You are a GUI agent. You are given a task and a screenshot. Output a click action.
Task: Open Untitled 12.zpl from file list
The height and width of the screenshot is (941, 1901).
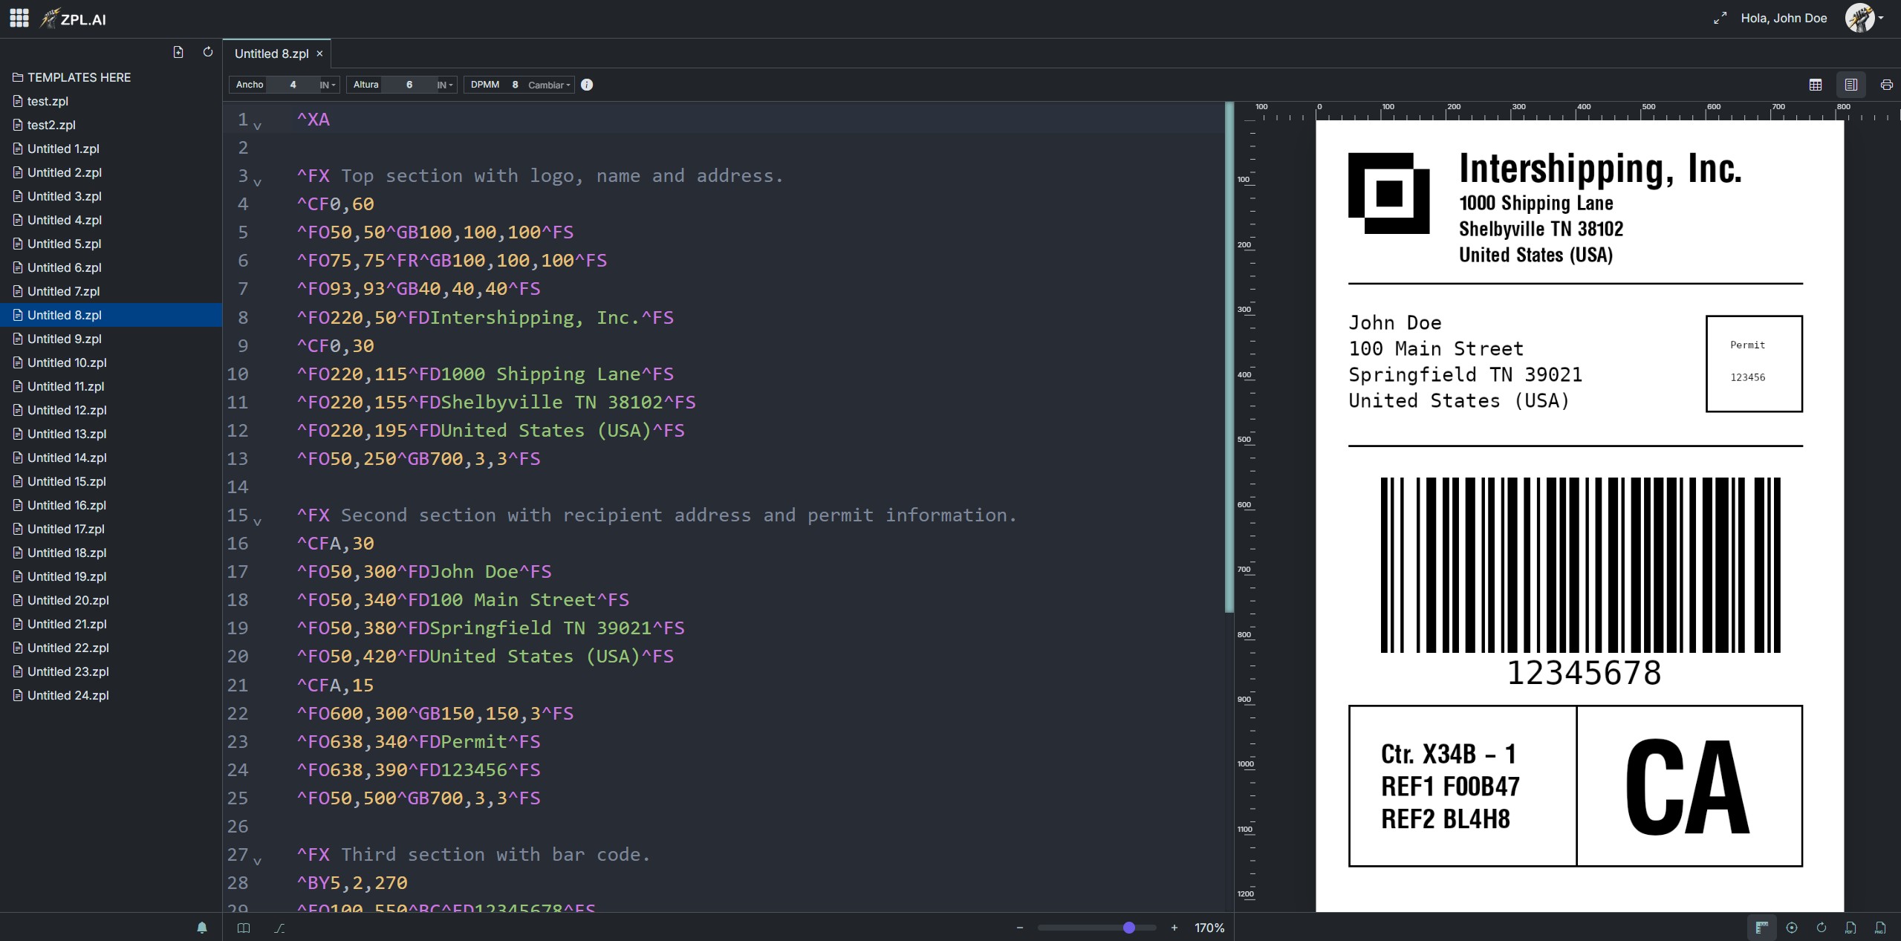point(67,410)
